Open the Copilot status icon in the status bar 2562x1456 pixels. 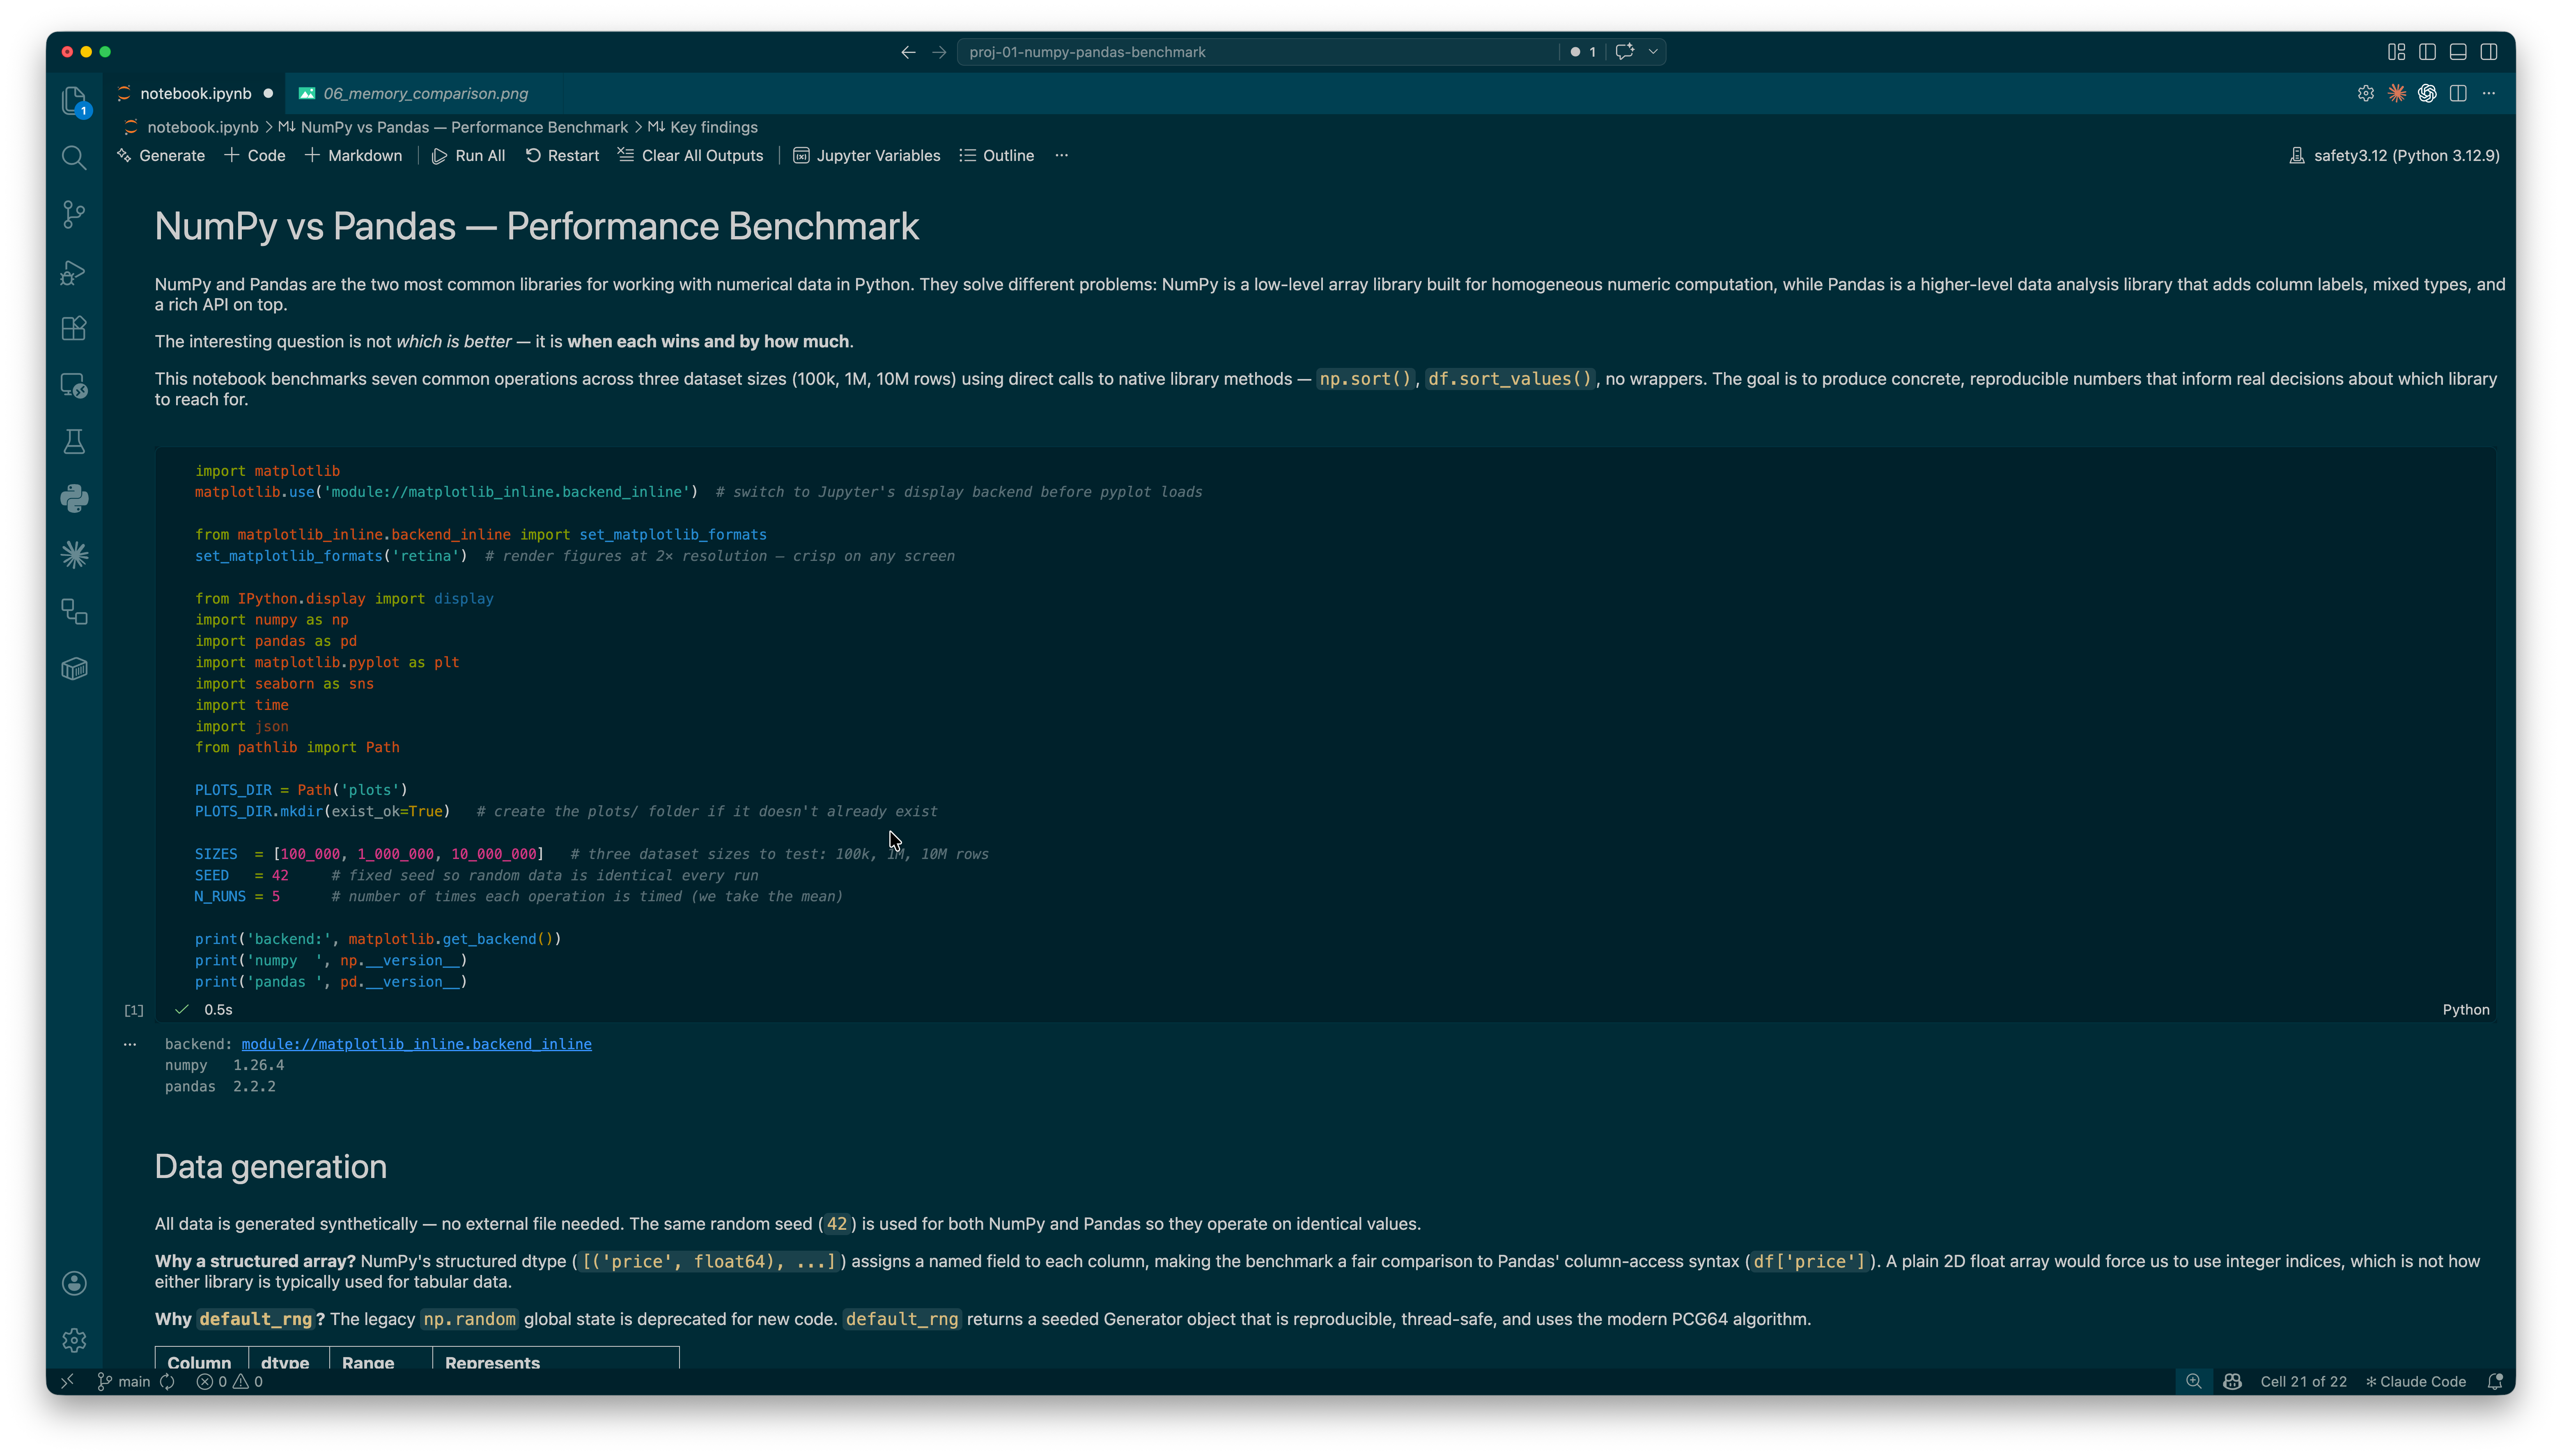[2232, 1381]
